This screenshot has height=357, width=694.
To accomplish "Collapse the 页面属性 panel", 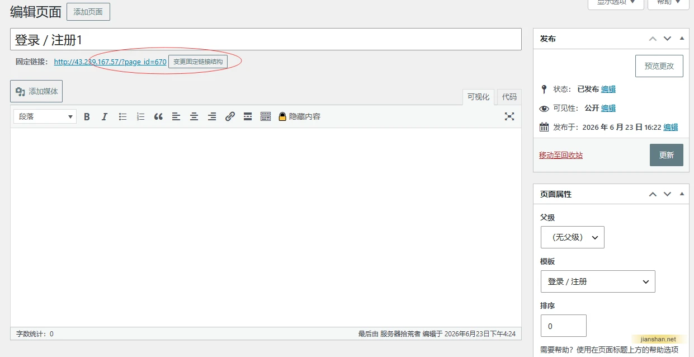I will [682, 194].
